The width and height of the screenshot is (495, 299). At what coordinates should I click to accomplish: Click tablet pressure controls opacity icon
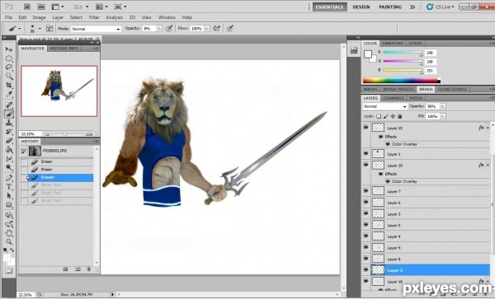(x=169, y=28)
